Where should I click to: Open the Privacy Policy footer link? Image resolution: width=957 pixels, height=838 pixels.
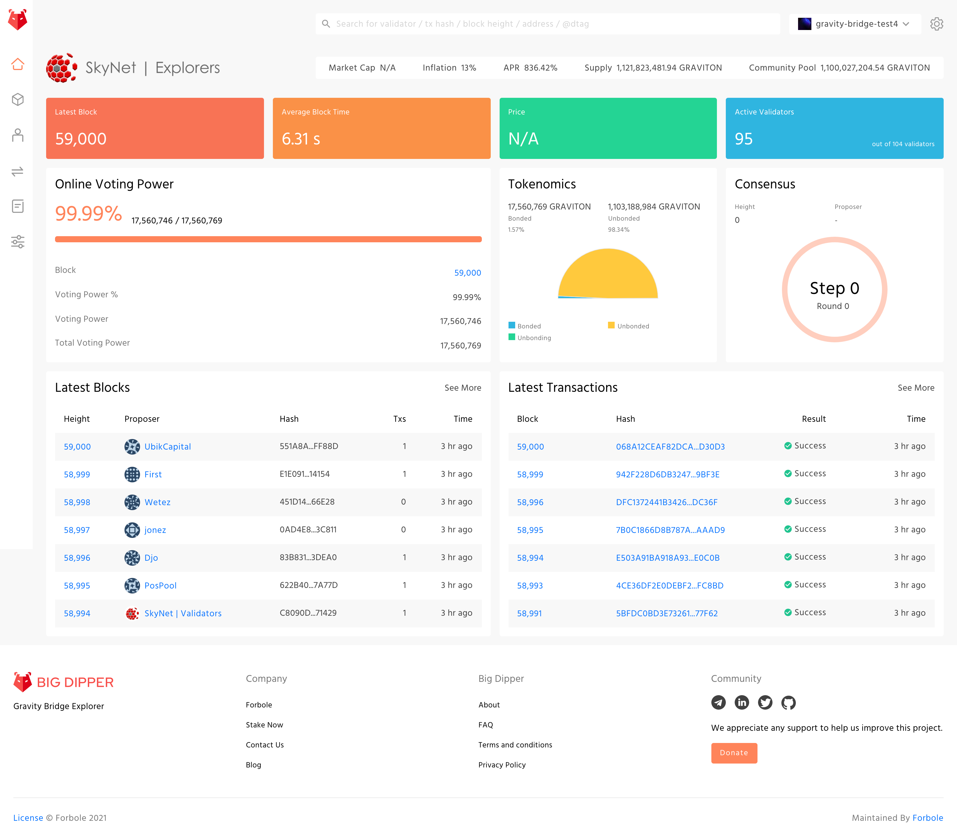pyautogui.click(x=501, y=765)
